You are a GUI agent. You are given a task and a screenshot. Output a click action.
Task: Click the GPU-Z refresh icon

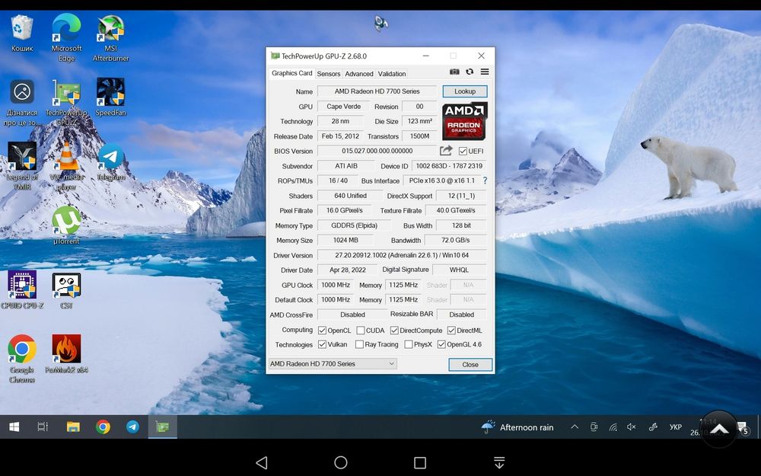(470, 72)
